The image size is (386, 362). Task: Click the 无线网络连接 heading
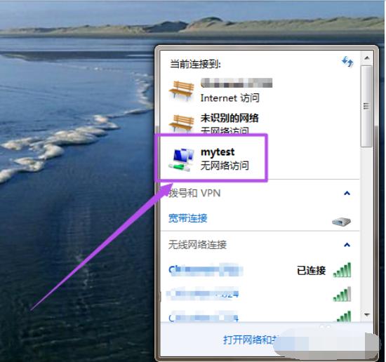click(x=197, y=245)
